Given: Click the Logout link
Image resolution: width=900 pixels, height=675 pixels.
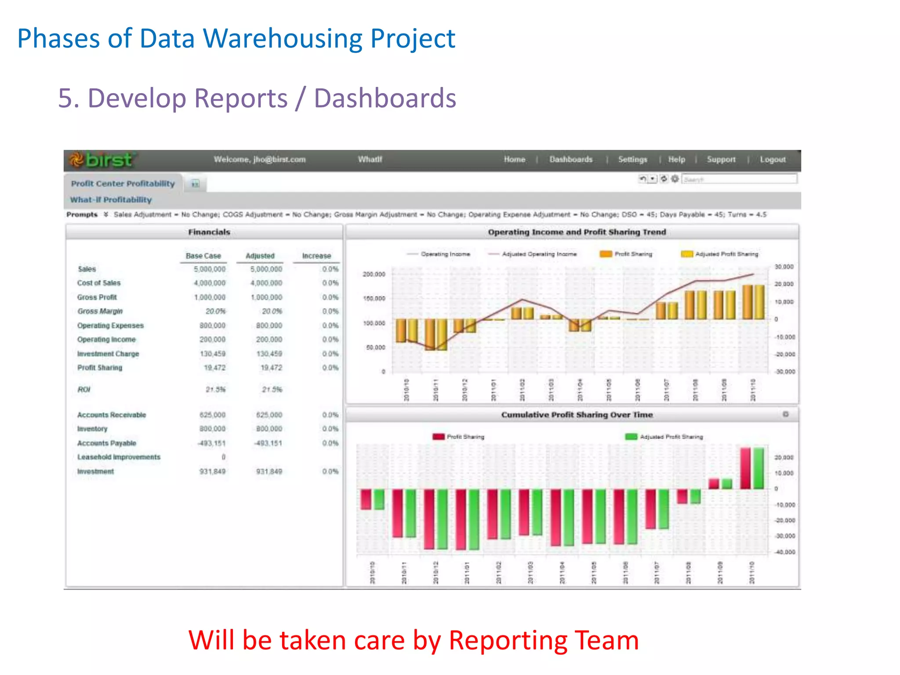Looking at the screenshot, I should pos(773,160).
